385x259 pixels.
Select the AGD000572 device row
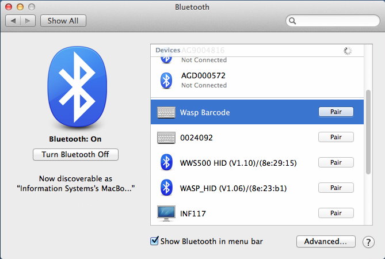[x=257, y=81]
